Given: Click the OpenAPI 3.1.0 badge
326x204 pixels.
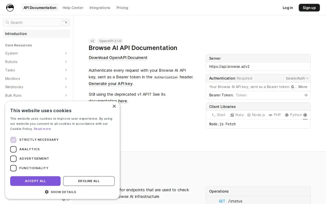Looking at the screenshot, I should 110,41.
